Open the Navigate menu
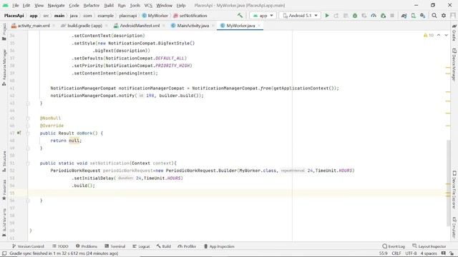The image size is (458, 257). coord(56,5)
